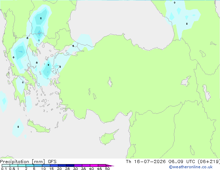Pick the 25–30 mm navy legend box
The height and width of the screenshot is (170, 220).
pyautogui.click(x=70, y=165)
